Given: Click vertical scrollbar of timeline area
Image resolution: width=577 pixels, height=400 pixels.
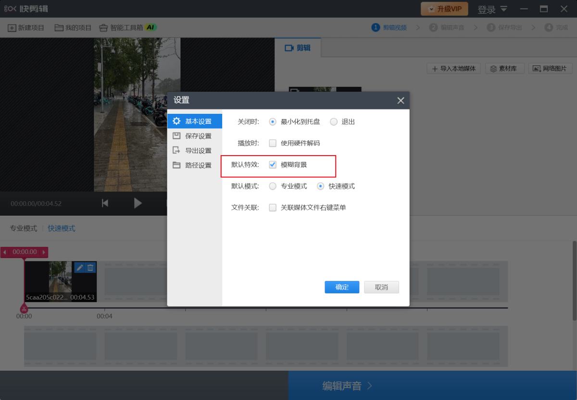Looking at the screenshot, I should [x=574, y=281].
